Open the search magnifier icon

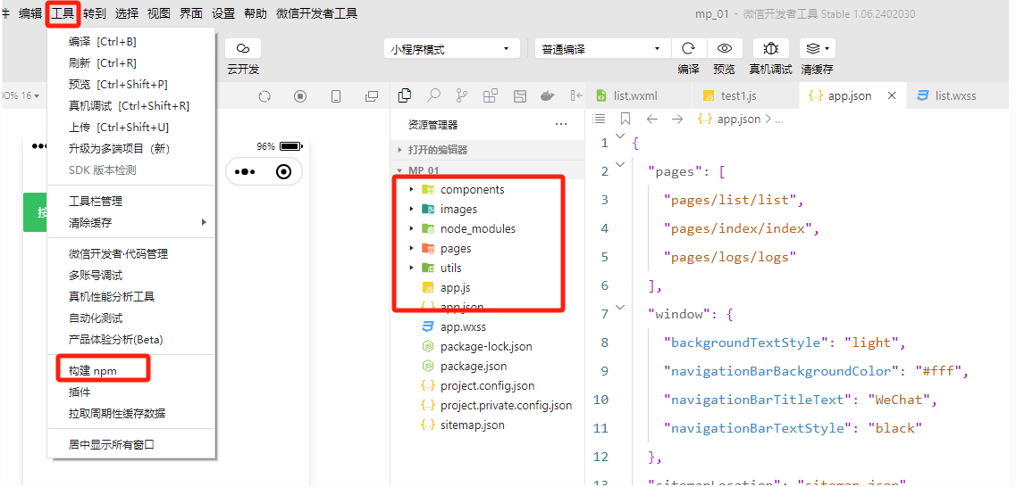433,95
